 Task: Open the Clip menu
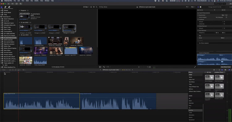coord(32,1)
